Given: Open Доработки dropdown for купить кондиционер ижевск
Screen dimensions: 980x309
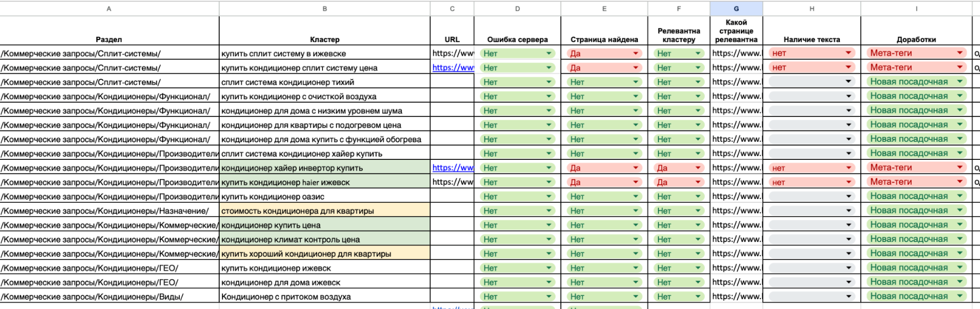Looking at the screenshot, I should (916, 267).
